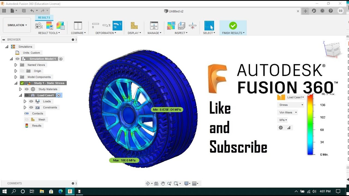Image resolution: width=349 pixels, height=196 pixels.
Task: Open the results details contour icon
Action: 60,26
